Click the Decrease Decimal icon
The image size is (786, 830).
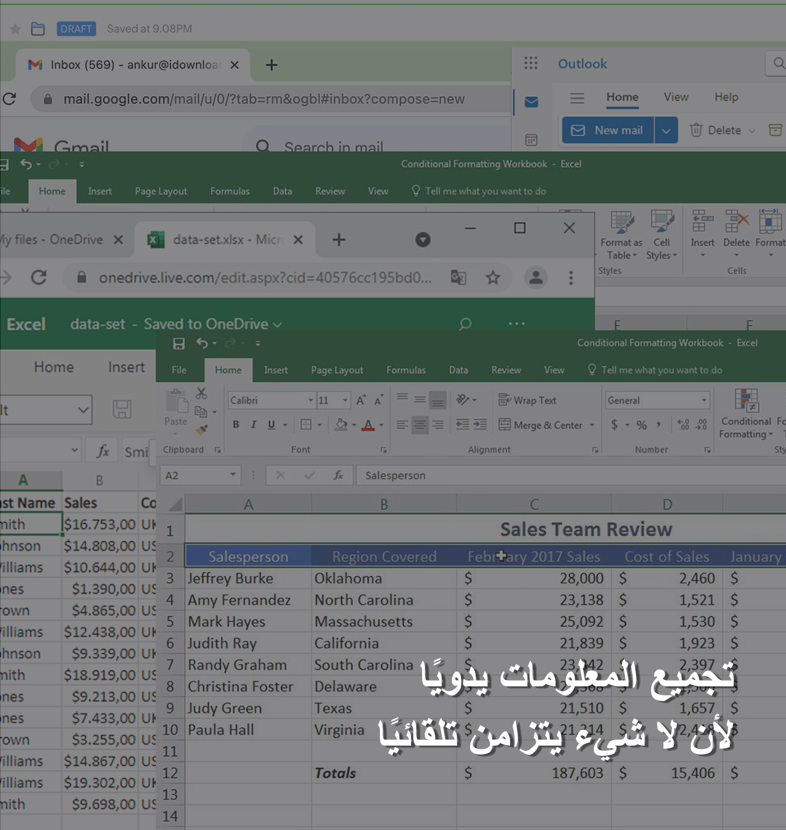(x=702, y=425)
